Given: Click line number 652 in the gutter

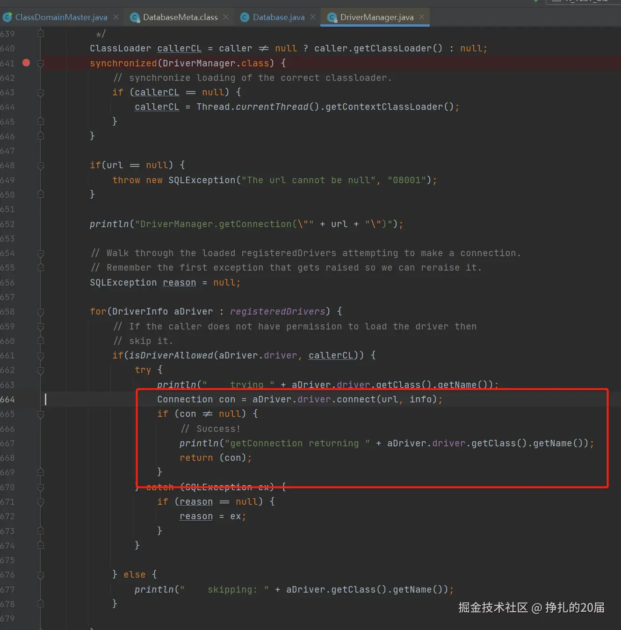Looking at the screenshot, I should 7,224.
